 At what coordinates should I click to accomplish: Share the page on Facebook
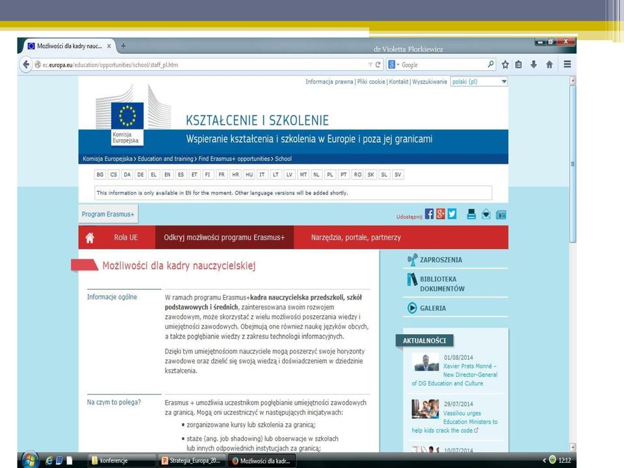pyautogui.click(x=429, y=214)
